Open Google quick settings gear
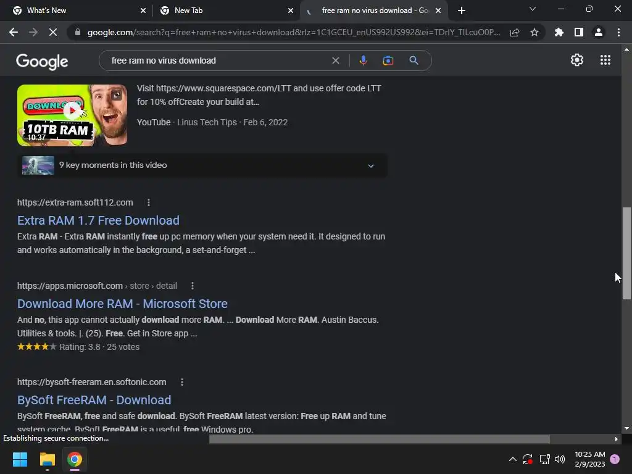This screenshot has width=632, height=474. point(577,60)
